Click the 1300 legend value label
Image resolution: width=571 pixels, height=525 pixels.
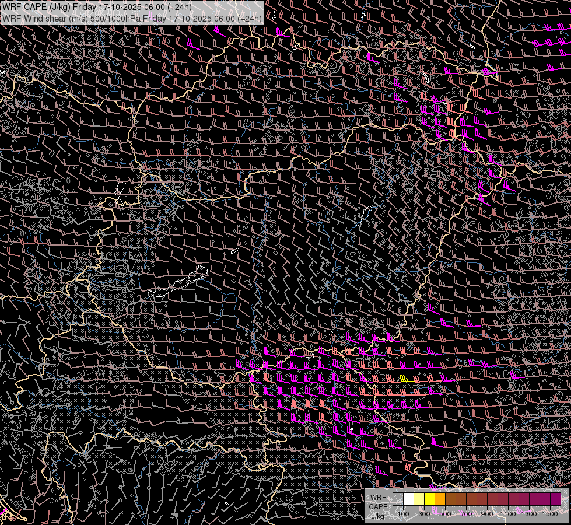pyautogui.click(x=529, y=514)
